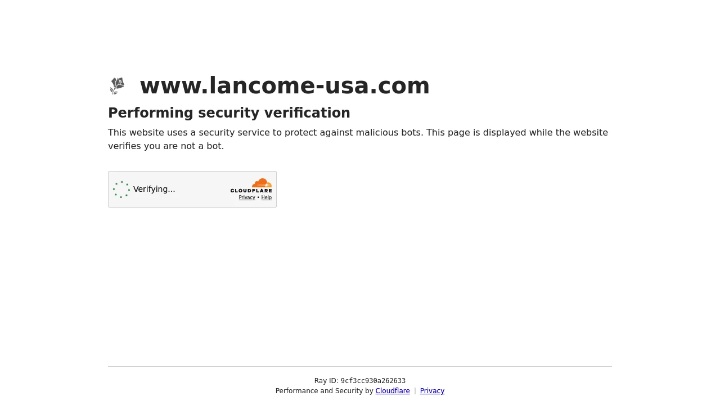Image resolution: width=720 pixels, height=405 pixels.
Task: Click the Lancôme rose logo icon
Action: pyautogui.click(x=117, y=86)
